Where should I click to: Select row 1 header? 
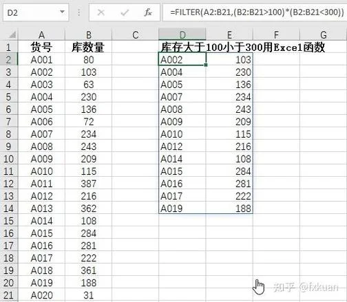[8, 47]
